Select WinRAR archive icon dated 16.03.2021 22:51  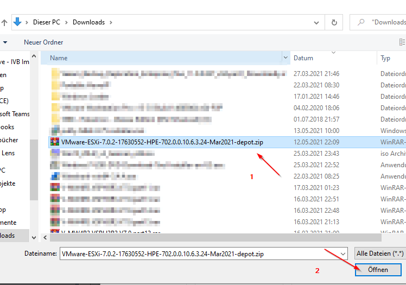tap(55, 199)
